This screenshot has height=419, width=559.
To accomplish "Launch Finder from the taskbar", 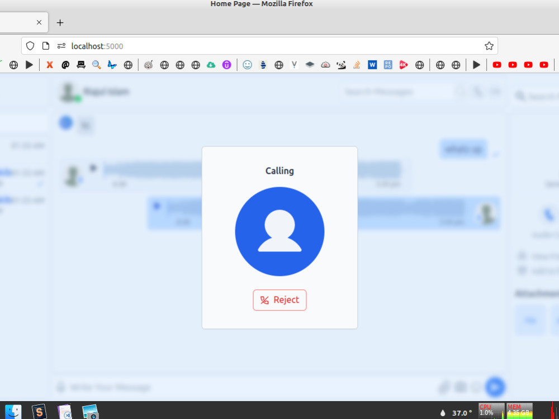I will [13, 412].
